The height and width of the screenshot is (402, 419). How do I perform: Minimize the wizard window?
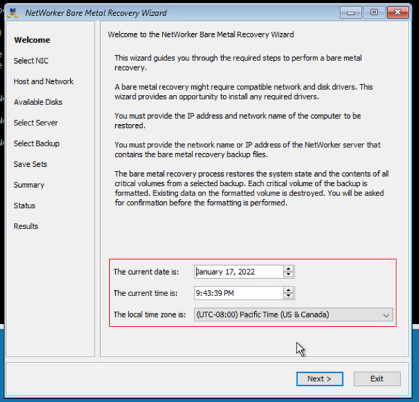pos(351,12)
